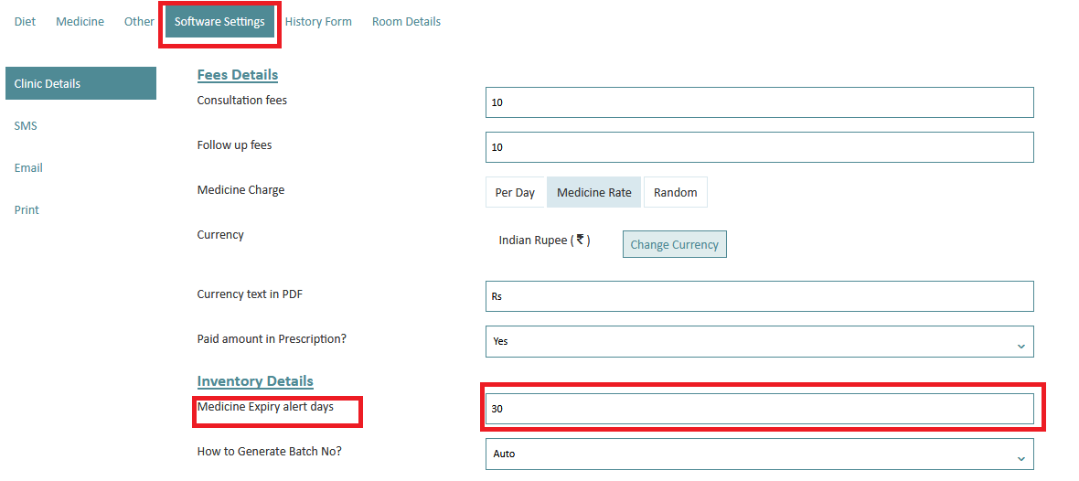Select Clinic Details in the sidebar

coord(80,83)
